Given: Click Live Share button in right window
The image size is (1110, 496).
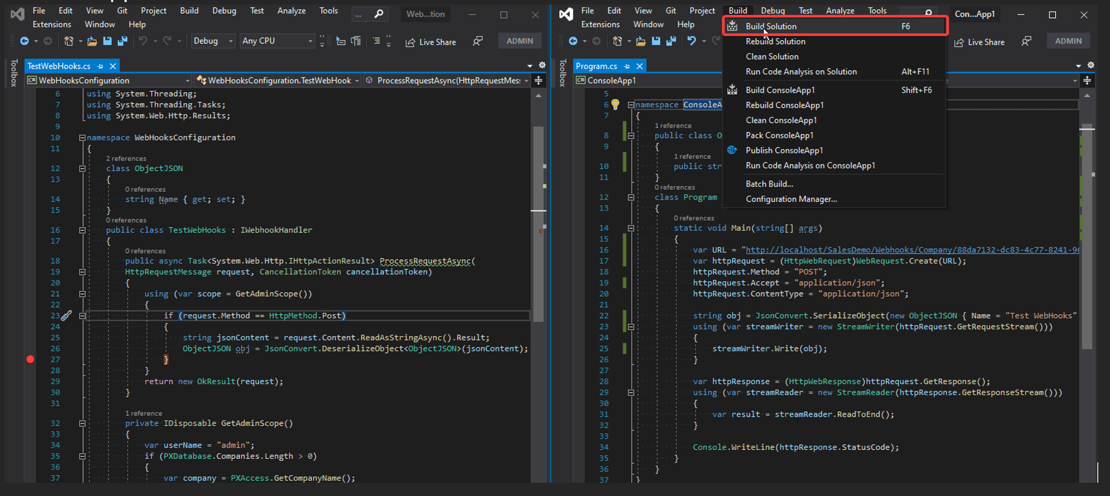Looking at the screenshot, I should (x=980, y=42).
